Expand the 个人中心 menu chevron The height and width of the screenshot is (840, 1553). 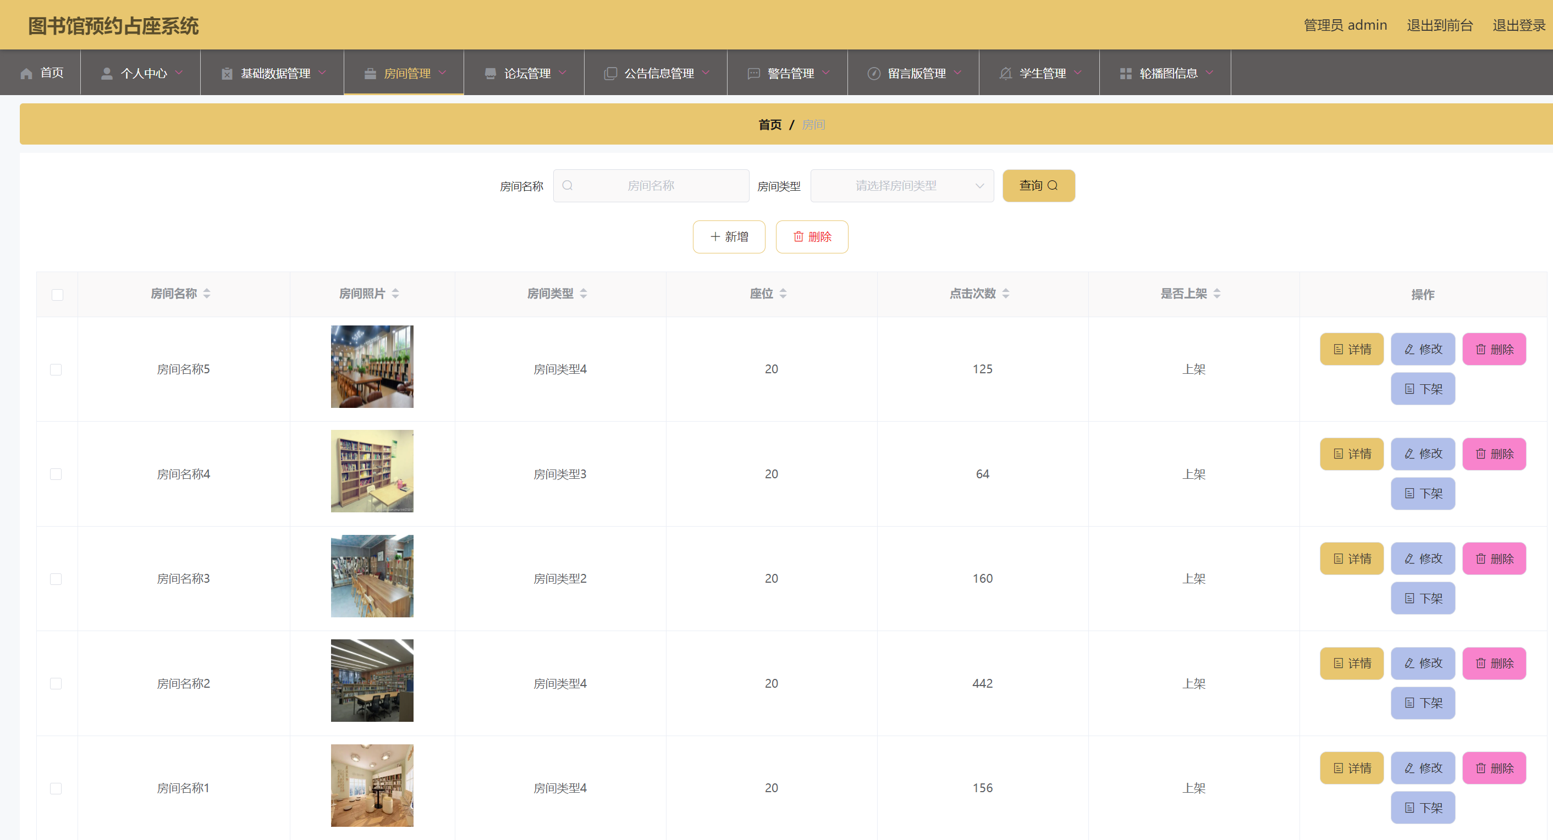tap(179, 73)
